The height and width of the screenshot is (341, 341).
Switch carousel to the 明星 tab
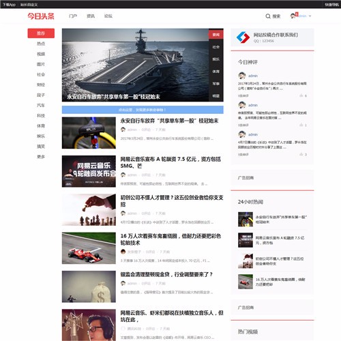[x=216, y=96]
